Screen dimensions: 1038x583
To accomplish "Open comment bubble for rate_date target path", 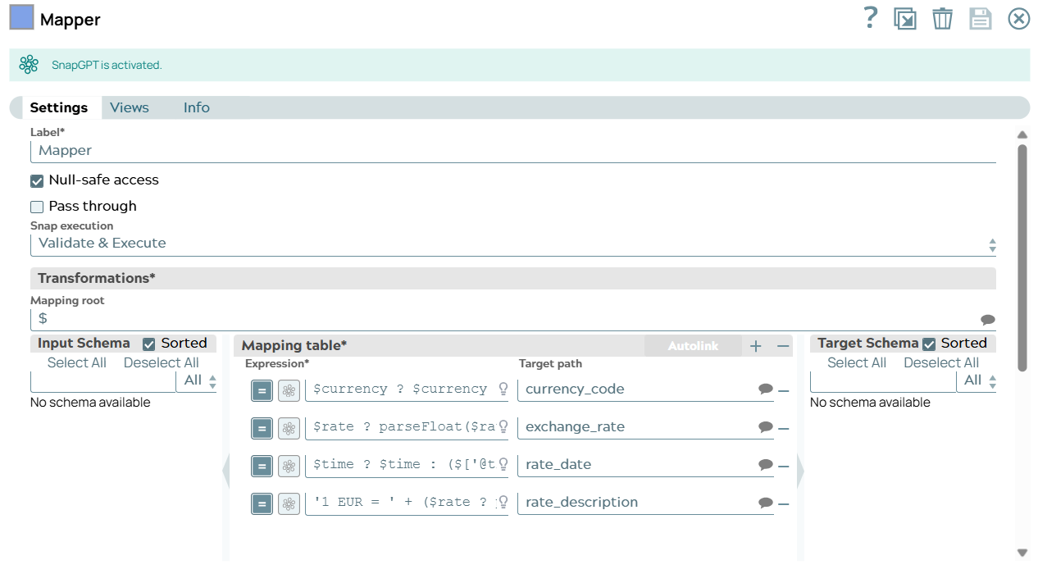I will pyautogui.click(x=765, y=465).
